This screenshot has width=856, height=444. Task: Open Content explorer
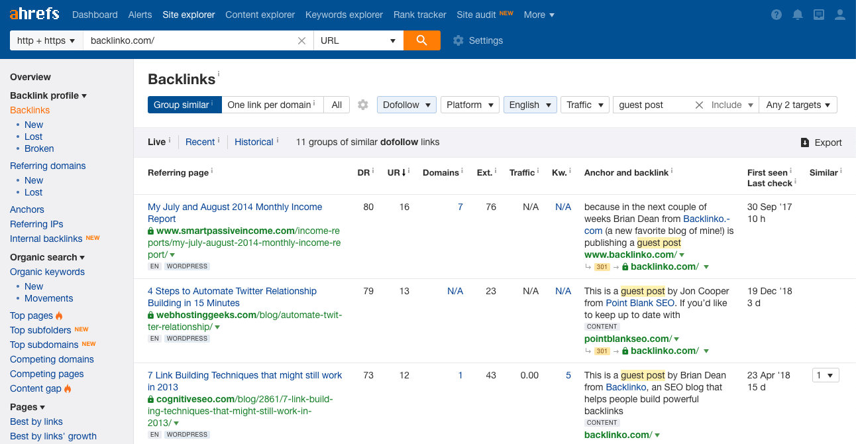click(x=260, y=15)
